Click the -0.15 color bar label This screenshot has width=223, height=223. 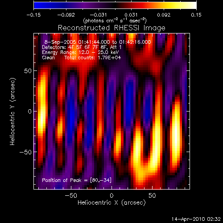point(33,15)
